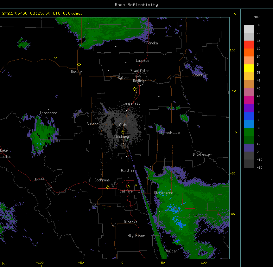
Task: Click the Airdrie city label
Action: 128,170
